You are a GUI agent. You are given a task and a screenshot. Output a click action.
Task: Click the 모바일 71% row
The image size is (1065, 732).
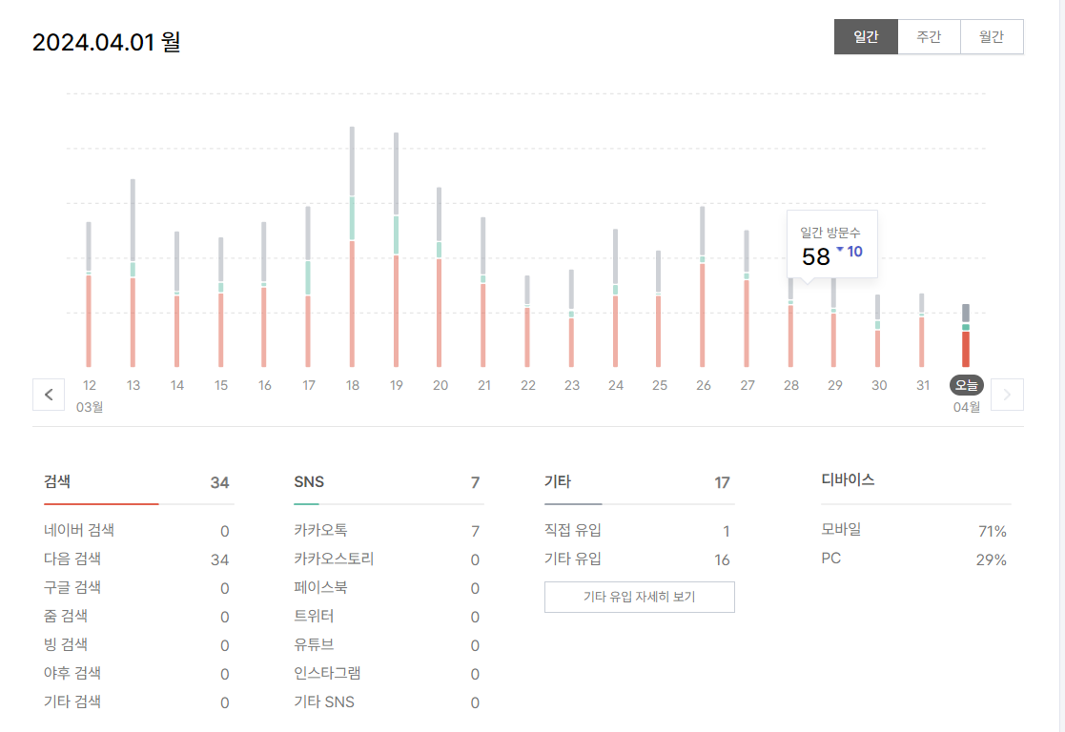coord(915,530)
